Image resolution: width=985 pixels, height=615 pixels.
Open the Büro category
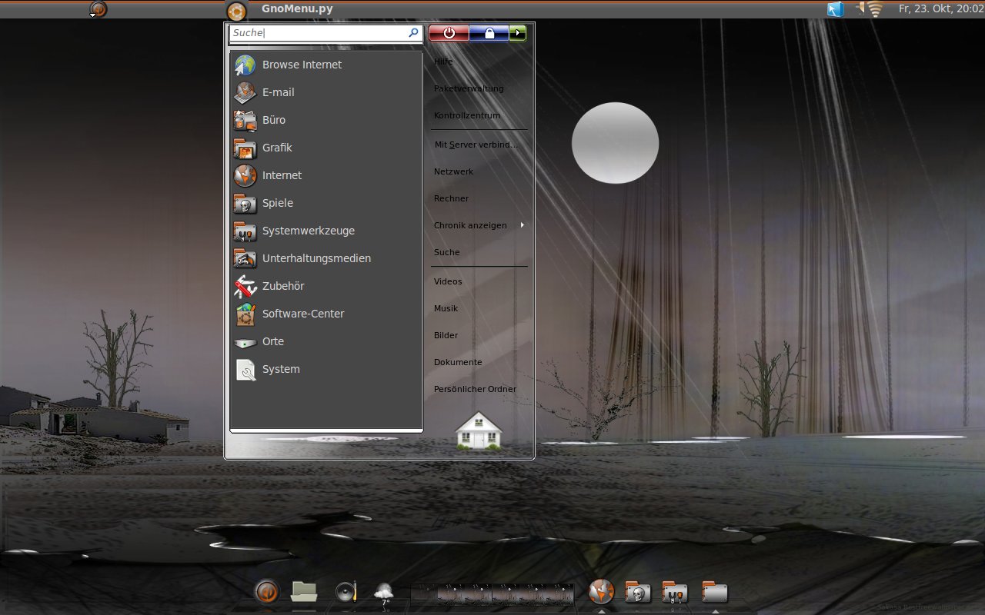326,120
